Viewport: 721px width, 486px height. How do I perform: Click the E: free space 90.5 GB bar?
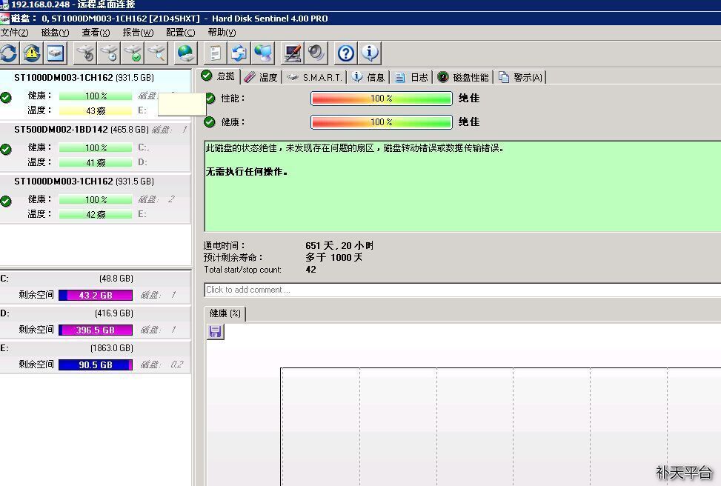point(96,365)
